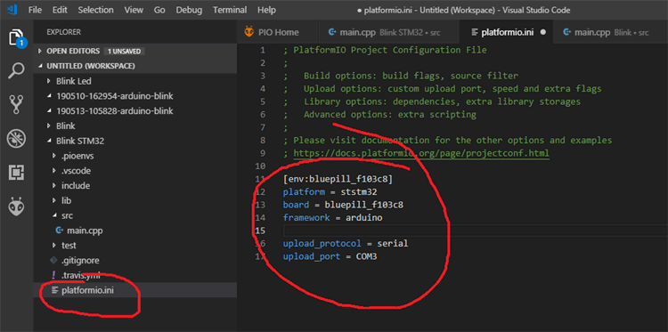Expand the Open Editors section
Screen dimensions: 668x332
click(x=135, y=51)
